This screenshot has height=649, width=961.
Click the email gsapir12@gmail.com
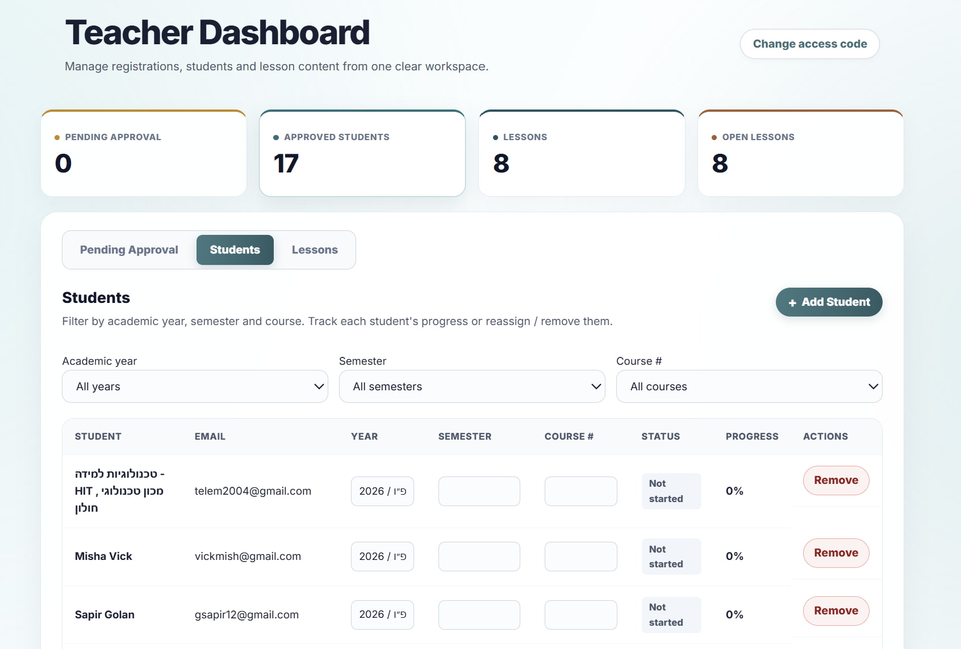point(246,615)
